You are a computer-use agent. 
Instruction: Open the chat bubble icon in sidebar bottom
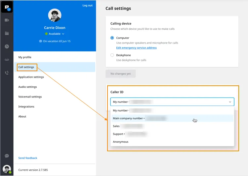7,156
